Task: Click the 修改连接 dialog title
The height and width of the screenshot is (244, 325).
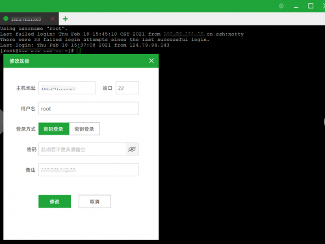Action: (x=19, y=61)
